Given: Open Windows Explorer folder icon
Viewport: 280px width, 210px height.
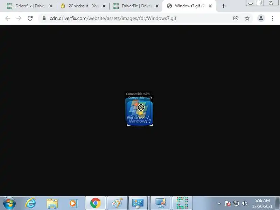Looking at the screenshot, I should click(52, 203).
